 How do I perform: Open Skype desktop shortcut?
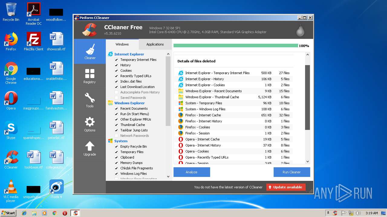click(x=11, y=131)
